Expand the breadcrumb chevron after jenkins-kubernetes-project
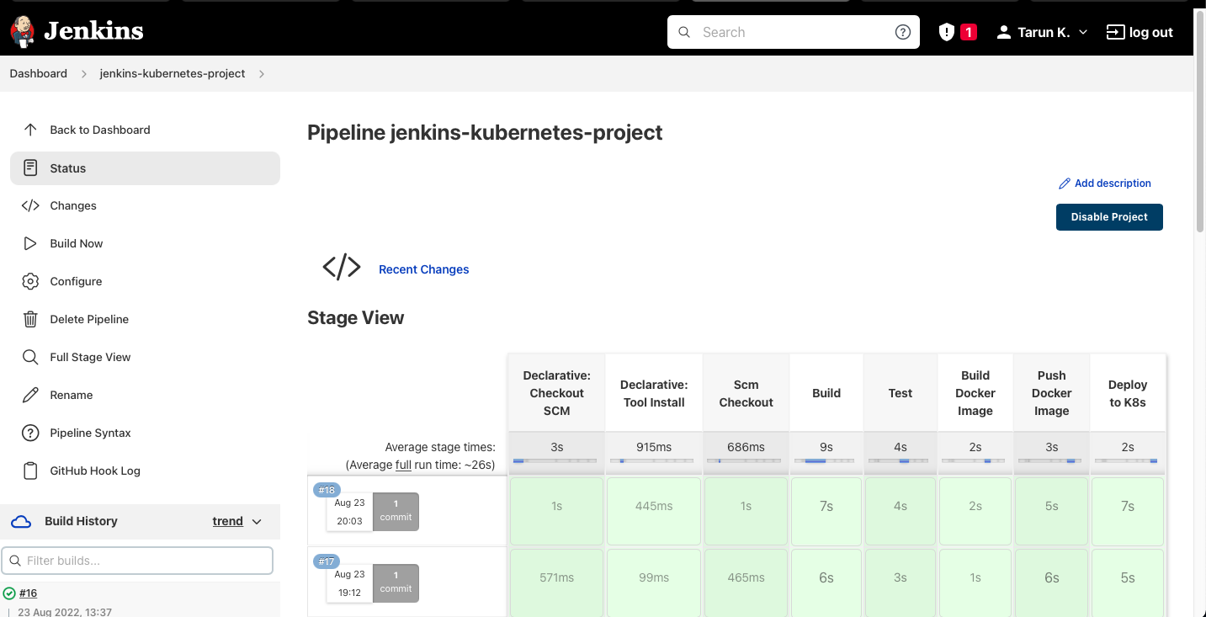The width and height of the screenshot is (1206, 617). click(x=262, y=74)
